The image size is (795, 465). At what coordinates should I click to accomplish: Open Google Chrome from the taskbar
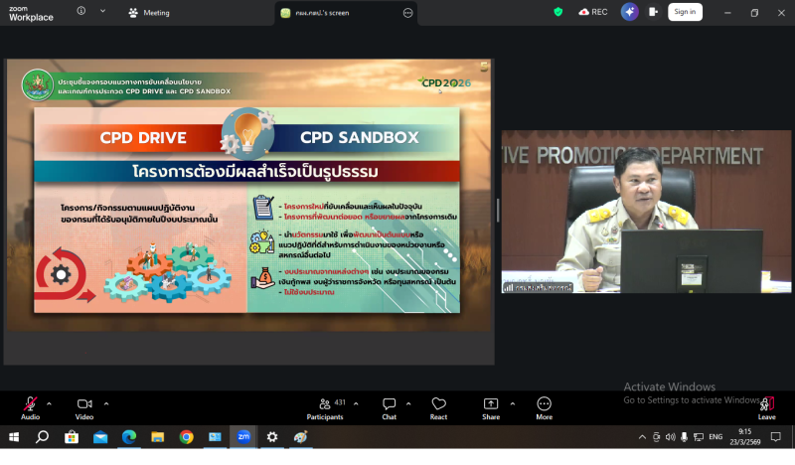pos(186,436)
